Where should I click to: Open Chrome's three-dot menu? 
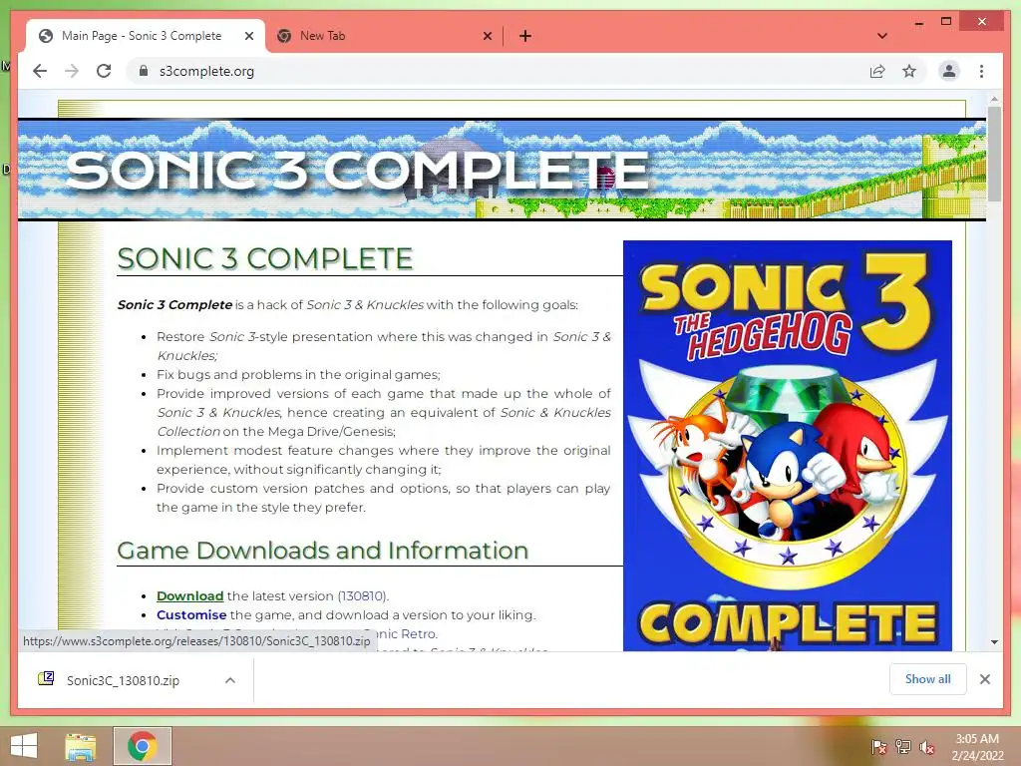(981, 71)
